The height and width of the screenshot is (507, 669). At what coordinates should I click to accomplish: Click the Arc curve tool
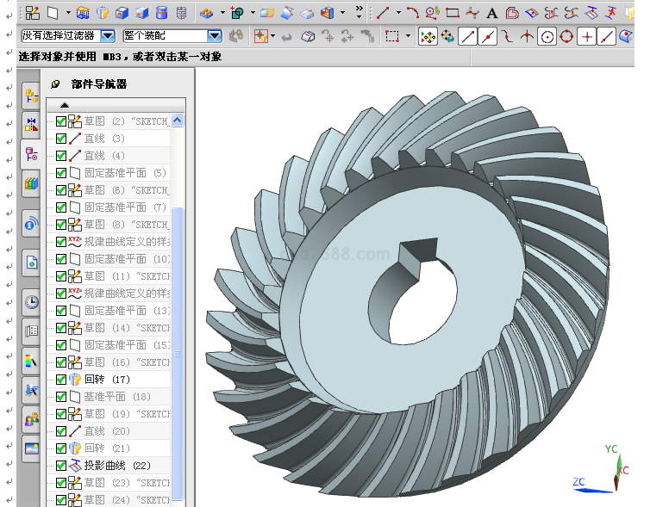point(412,13)
